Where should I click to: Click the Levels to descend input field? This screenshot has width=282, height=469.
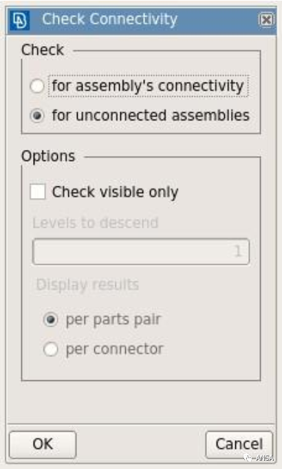coord(141,251)
